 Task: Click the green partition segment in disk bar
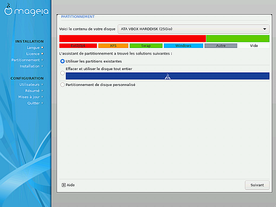point(237,38)
